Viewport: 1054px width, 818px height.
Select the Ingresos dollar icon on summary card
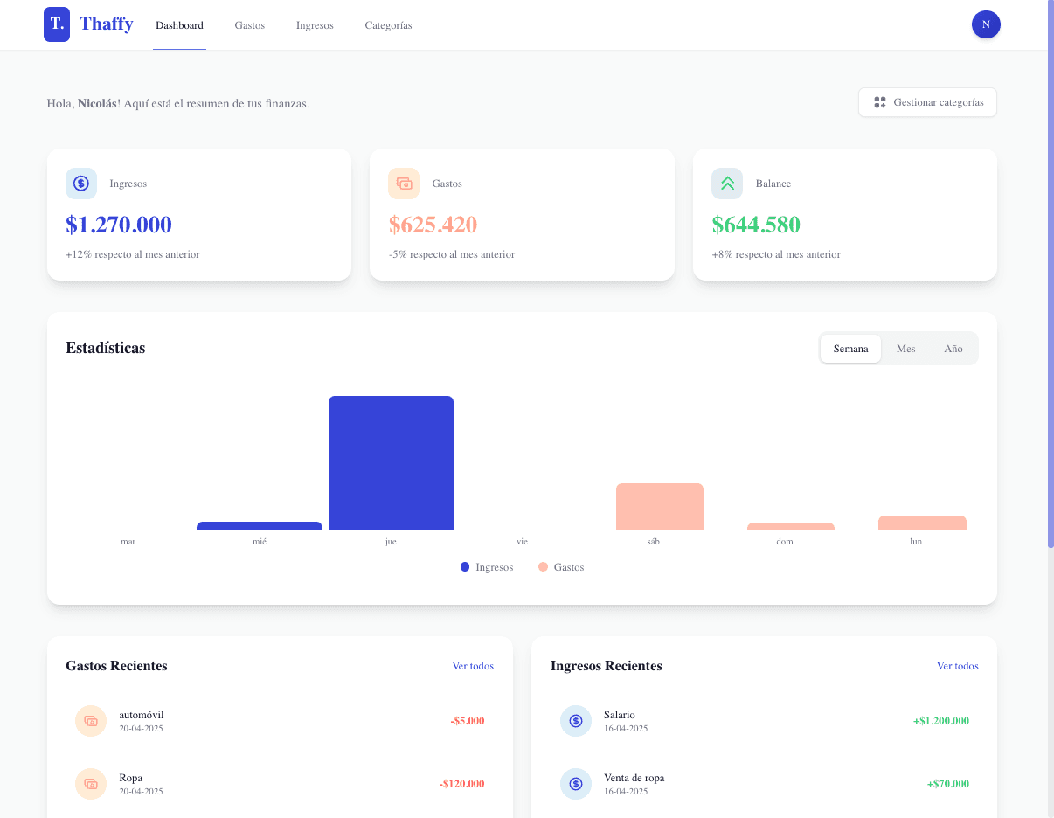[x=81, y=184]
